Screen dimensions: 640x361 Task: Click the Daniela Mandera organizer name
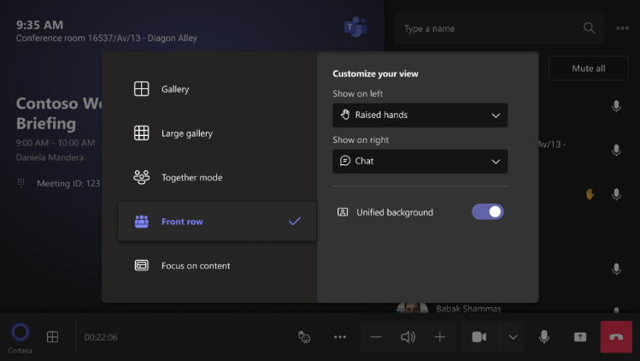(x=50, y=157)
